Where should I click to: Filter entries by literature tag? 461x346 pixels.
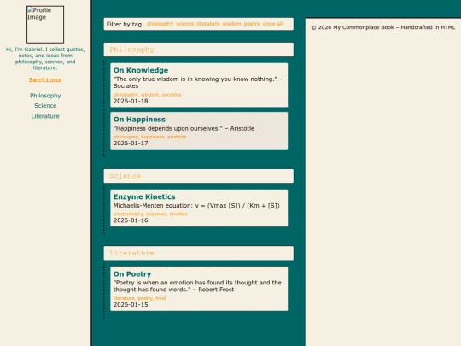[x=208, y=24]
